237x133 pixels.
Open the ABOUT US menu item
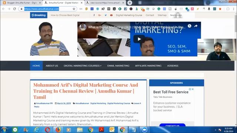click(52, 66)
